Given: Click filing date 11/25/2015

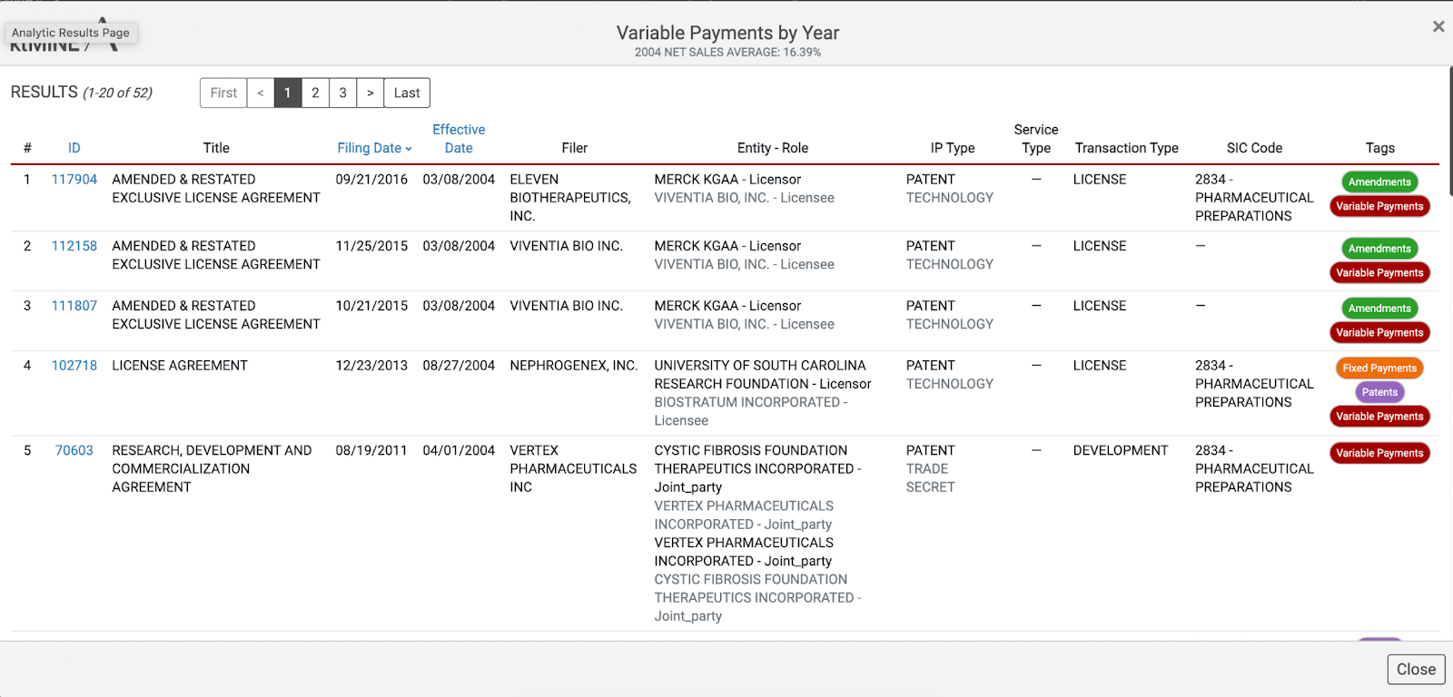Looking at the screenshot, I should coord(371,246).
